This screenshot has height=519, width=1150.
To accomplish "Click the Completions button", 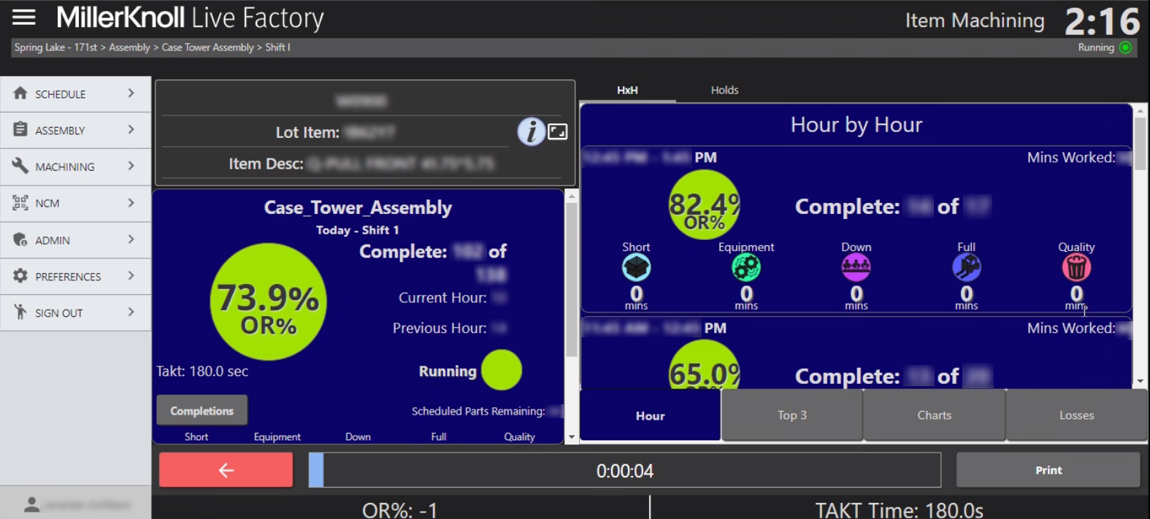I will (202, 410).
